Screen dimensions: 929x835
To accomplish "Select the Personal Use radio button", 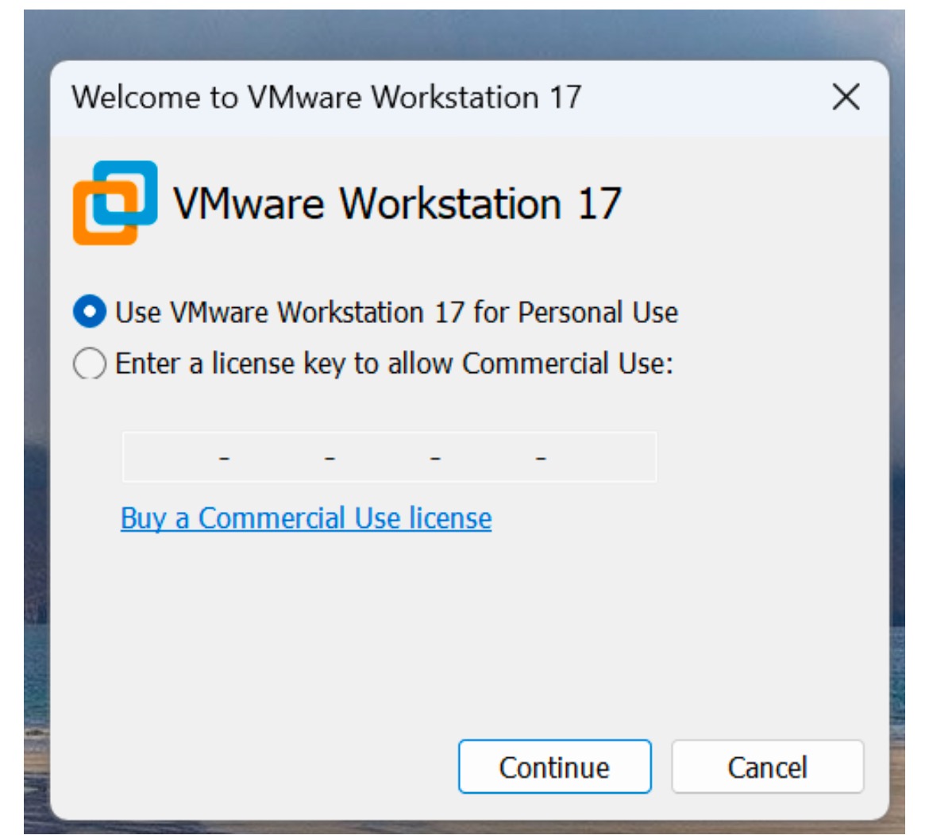I will click(89, 312).
